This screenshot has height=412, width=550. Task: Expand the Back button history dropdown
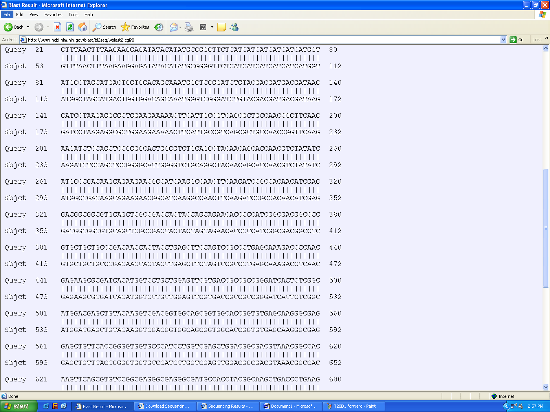pos(28,27)
